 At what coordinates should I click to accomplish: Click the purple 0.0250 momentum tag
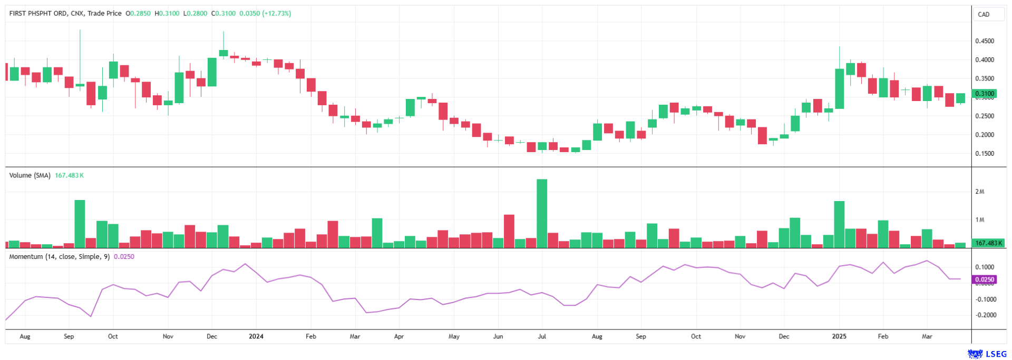coord(984,279)
